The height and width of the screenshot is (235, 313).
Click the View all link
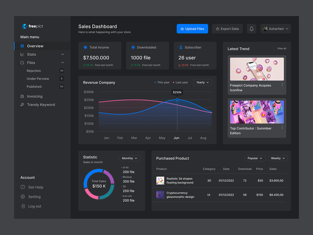click(281, 49)
